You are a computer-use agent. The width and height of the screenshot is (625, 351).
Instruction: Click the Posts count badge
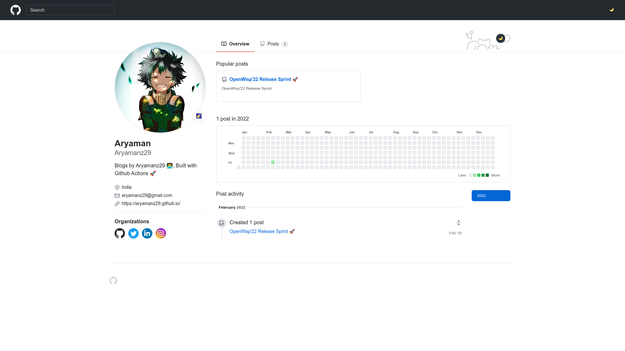coord(285,44)
